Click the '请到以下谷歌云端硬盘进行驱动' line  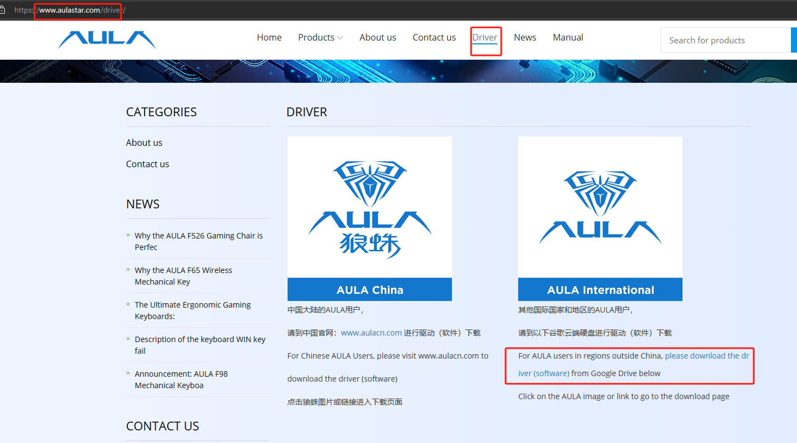point(595,333)
